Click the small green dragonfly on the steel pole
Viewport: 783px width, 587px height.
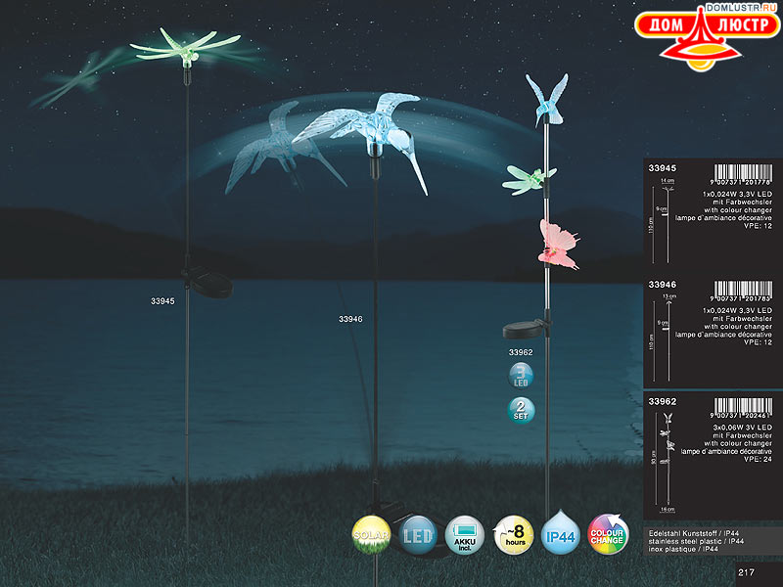(x=529, y=180)
